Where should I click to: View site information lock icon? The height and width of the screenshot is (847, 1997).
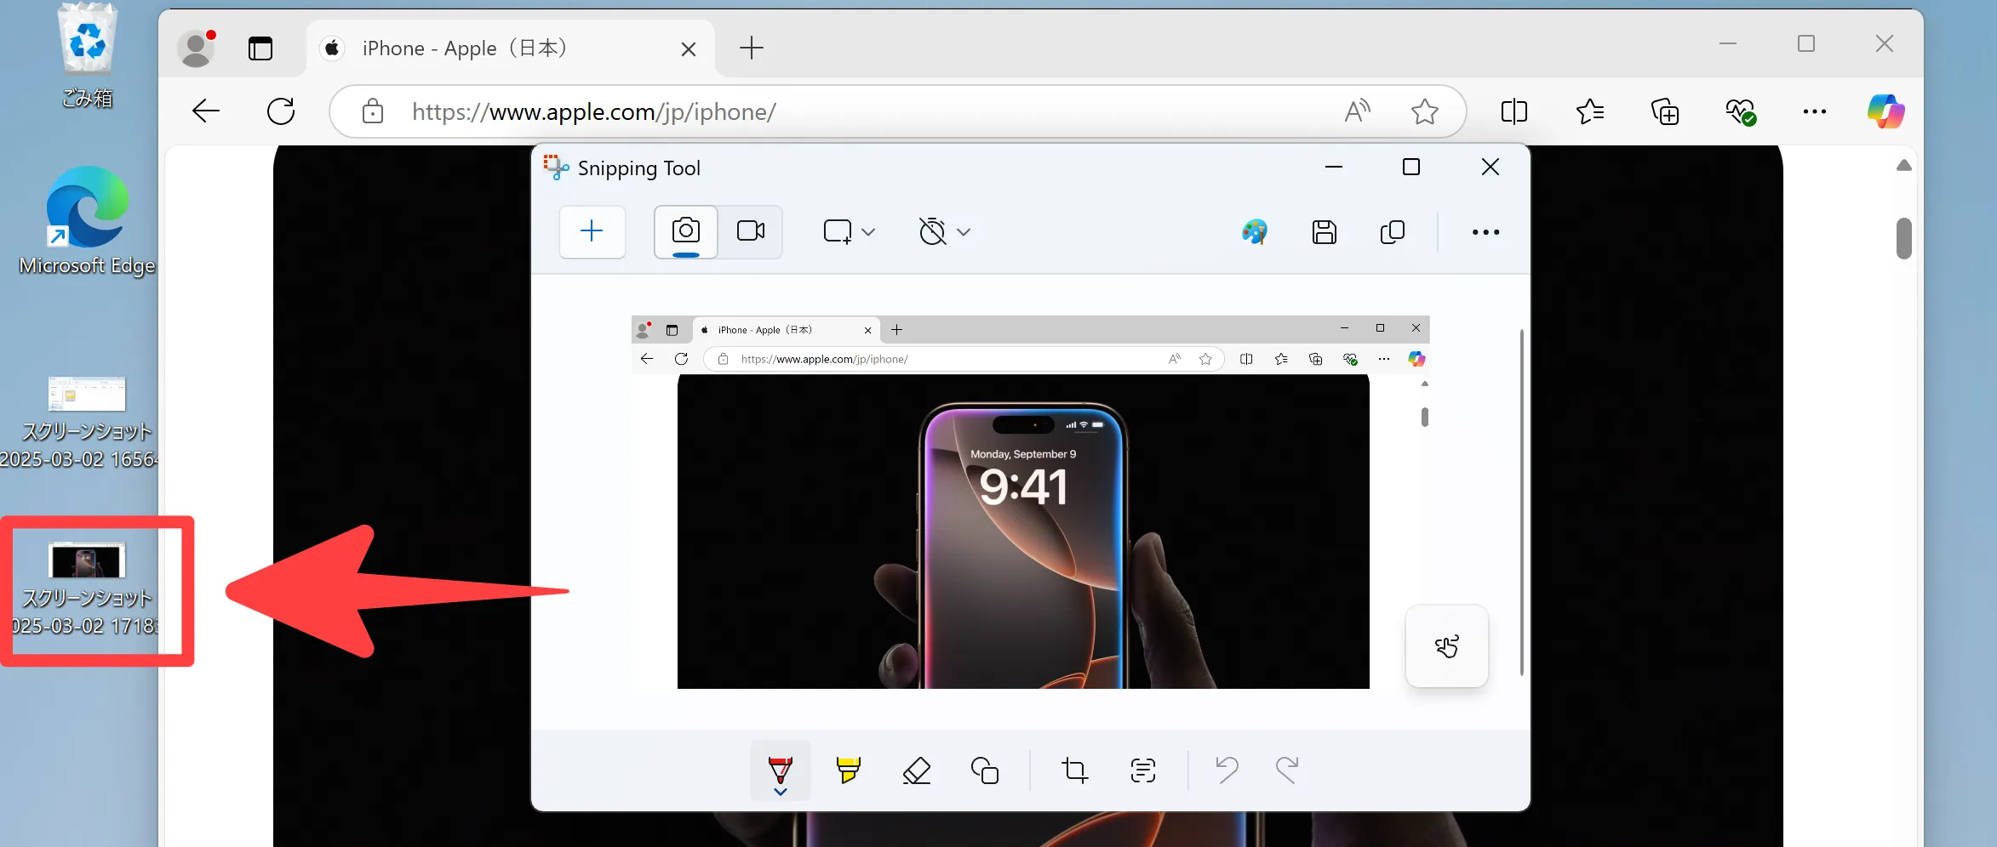(373, 111)
